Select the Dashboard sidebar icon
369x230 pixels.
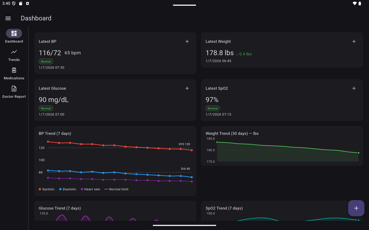pyautogui.click(x=14, y=33)
